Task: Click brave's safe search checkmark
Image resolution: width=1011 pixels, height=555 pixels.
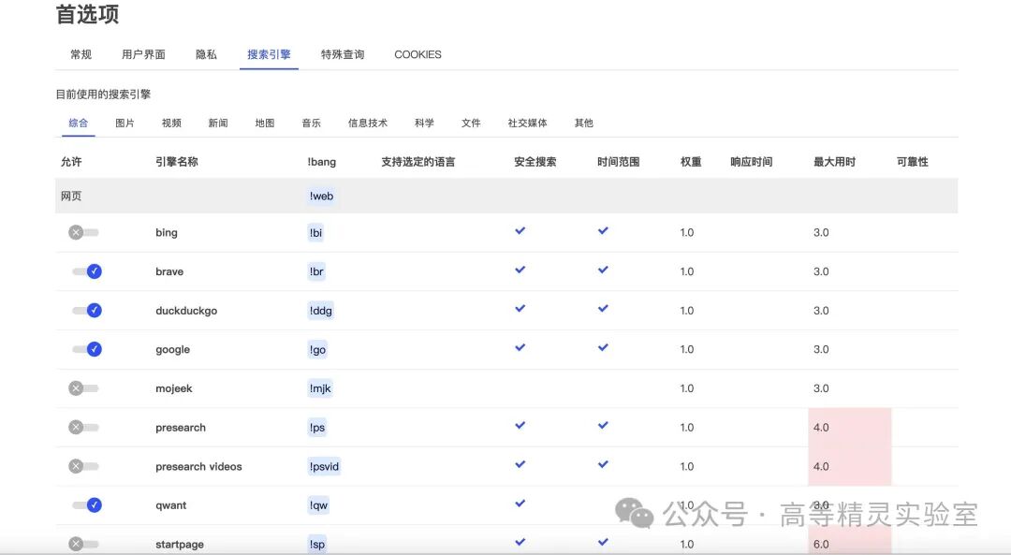Action: [x=520, y=270]
